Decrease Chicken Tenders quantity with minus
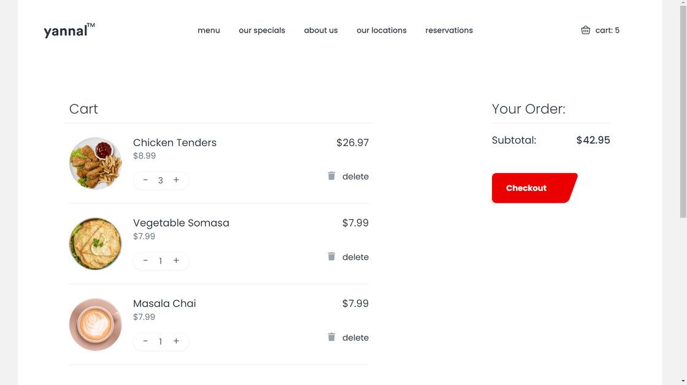This screenshot has width=687, height=385. pyautogui.click(x=145, y=180)
